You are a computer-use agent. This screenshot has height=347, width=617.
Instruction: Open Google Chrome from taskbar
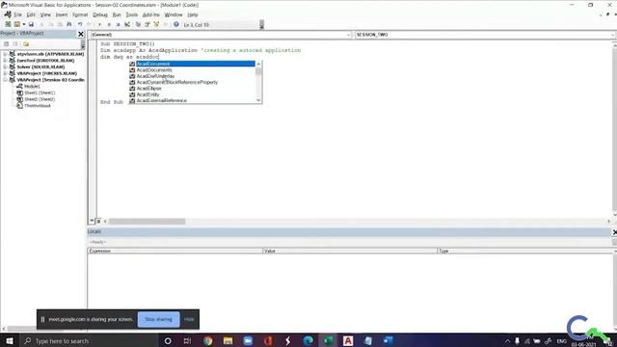pyautogui.click(x=208, y=340)
